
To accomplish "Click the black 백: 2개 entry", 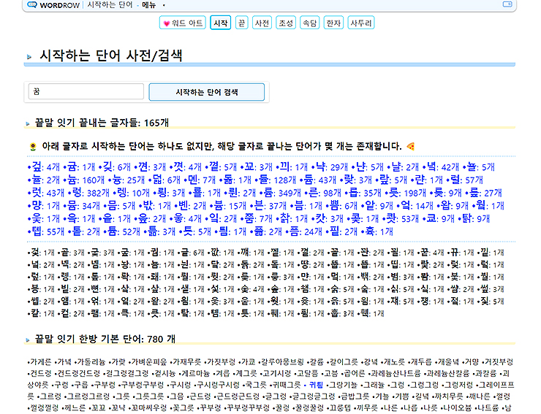I will pyautogui.click(x=373, y=277).
